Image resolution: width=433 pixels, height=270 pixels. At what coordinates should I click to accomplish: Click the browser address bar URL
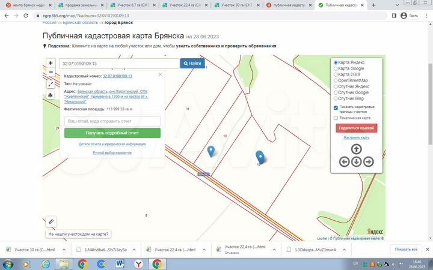(x=85, y=16)
